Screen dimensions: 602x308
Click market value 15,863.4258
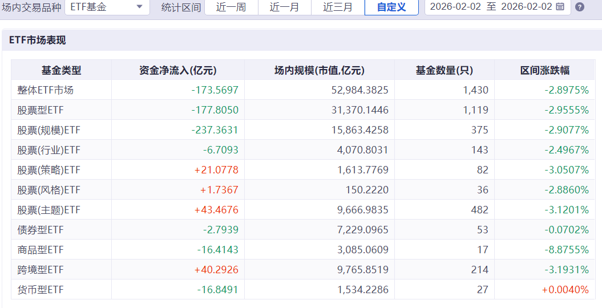click(x=359, y=130)
